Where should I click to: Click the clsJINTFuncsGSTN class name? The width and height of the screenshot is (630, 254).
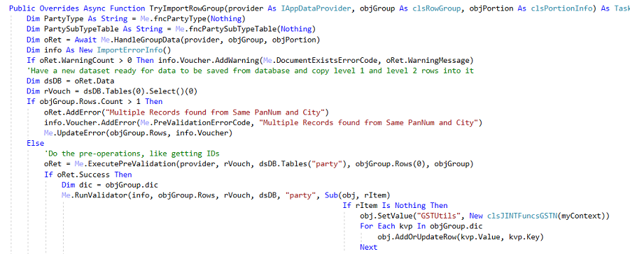pos(522,216)
